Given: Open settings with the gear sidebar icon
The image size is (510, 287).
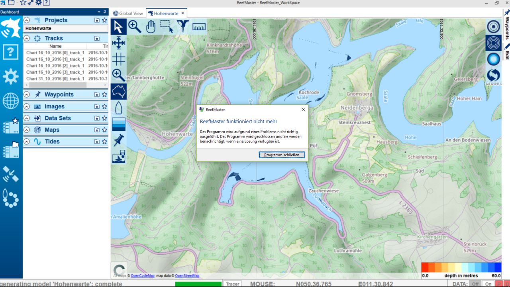Looking at the screenshot, I should coord(11,77).
